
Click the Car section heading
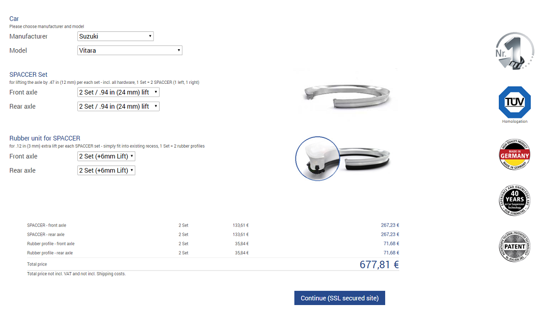click(14, 18)
